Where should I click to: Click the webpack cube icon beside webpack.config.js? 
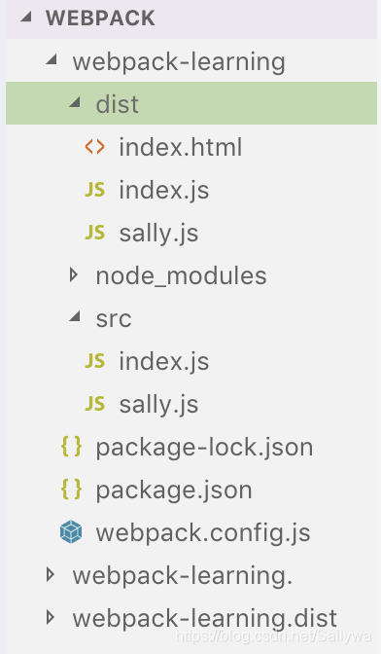[71, 532]
